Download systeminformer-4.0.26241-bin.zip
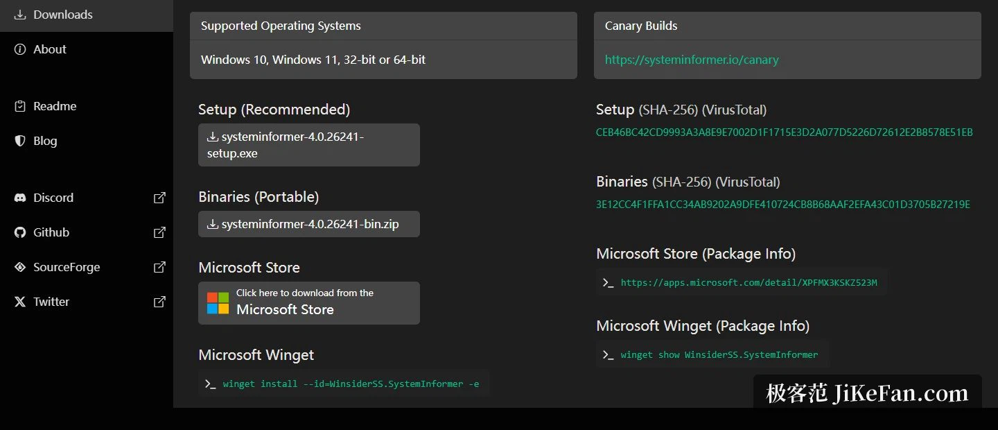Screen dimensions: 998x430 [x=309, y=224]
